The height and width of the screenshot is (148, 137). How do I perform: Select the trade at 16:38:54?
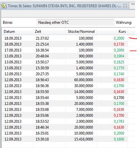65,50
